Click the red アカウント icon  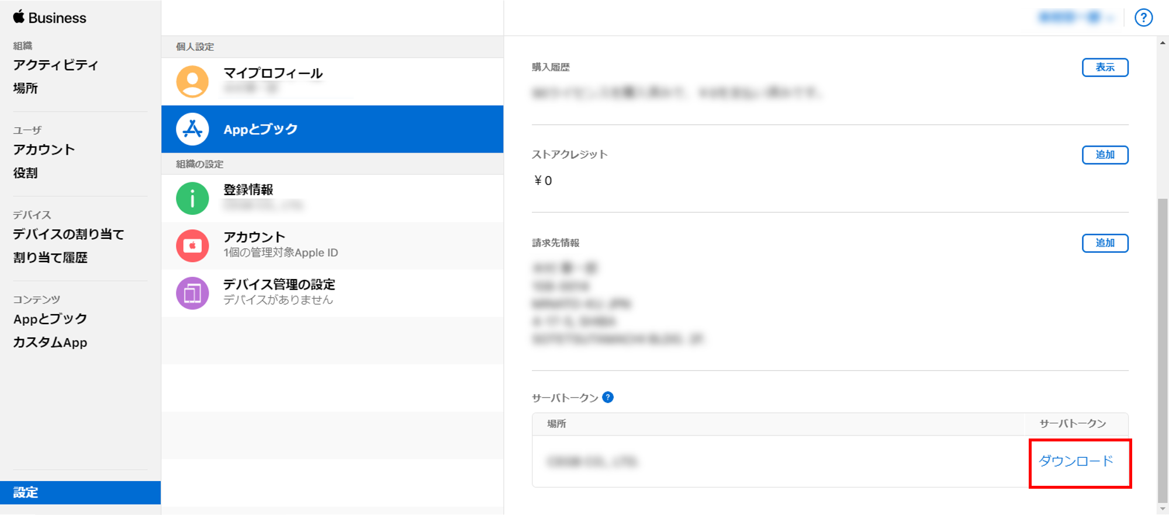(192, 246)
